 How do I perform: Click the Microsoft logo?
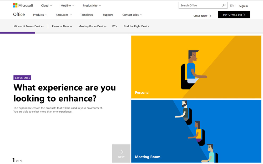(23, 6)
